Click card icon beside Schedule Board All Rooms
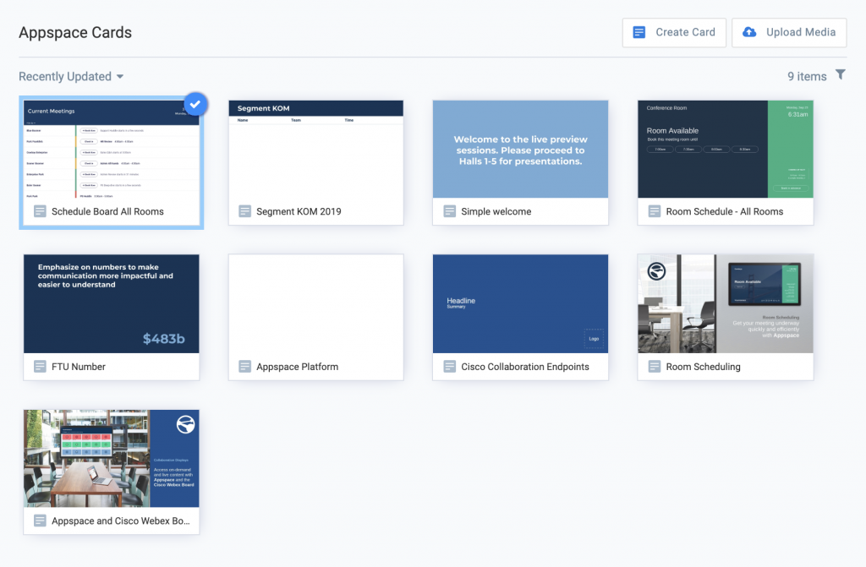866x567 pixels. [x=40, y=211]
